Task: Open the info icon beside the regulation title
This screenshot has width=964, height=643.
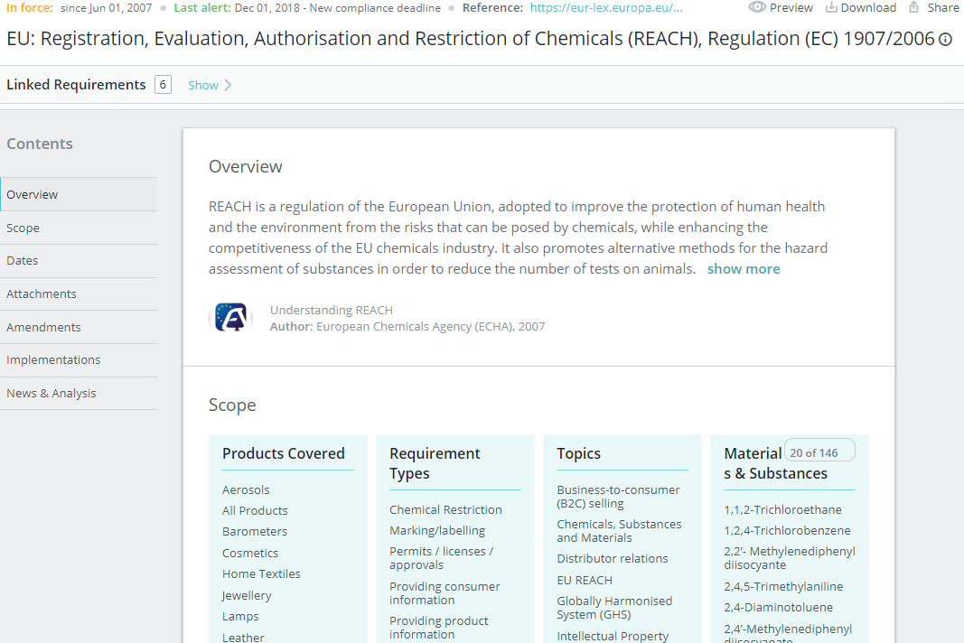Action: [945, 40]
